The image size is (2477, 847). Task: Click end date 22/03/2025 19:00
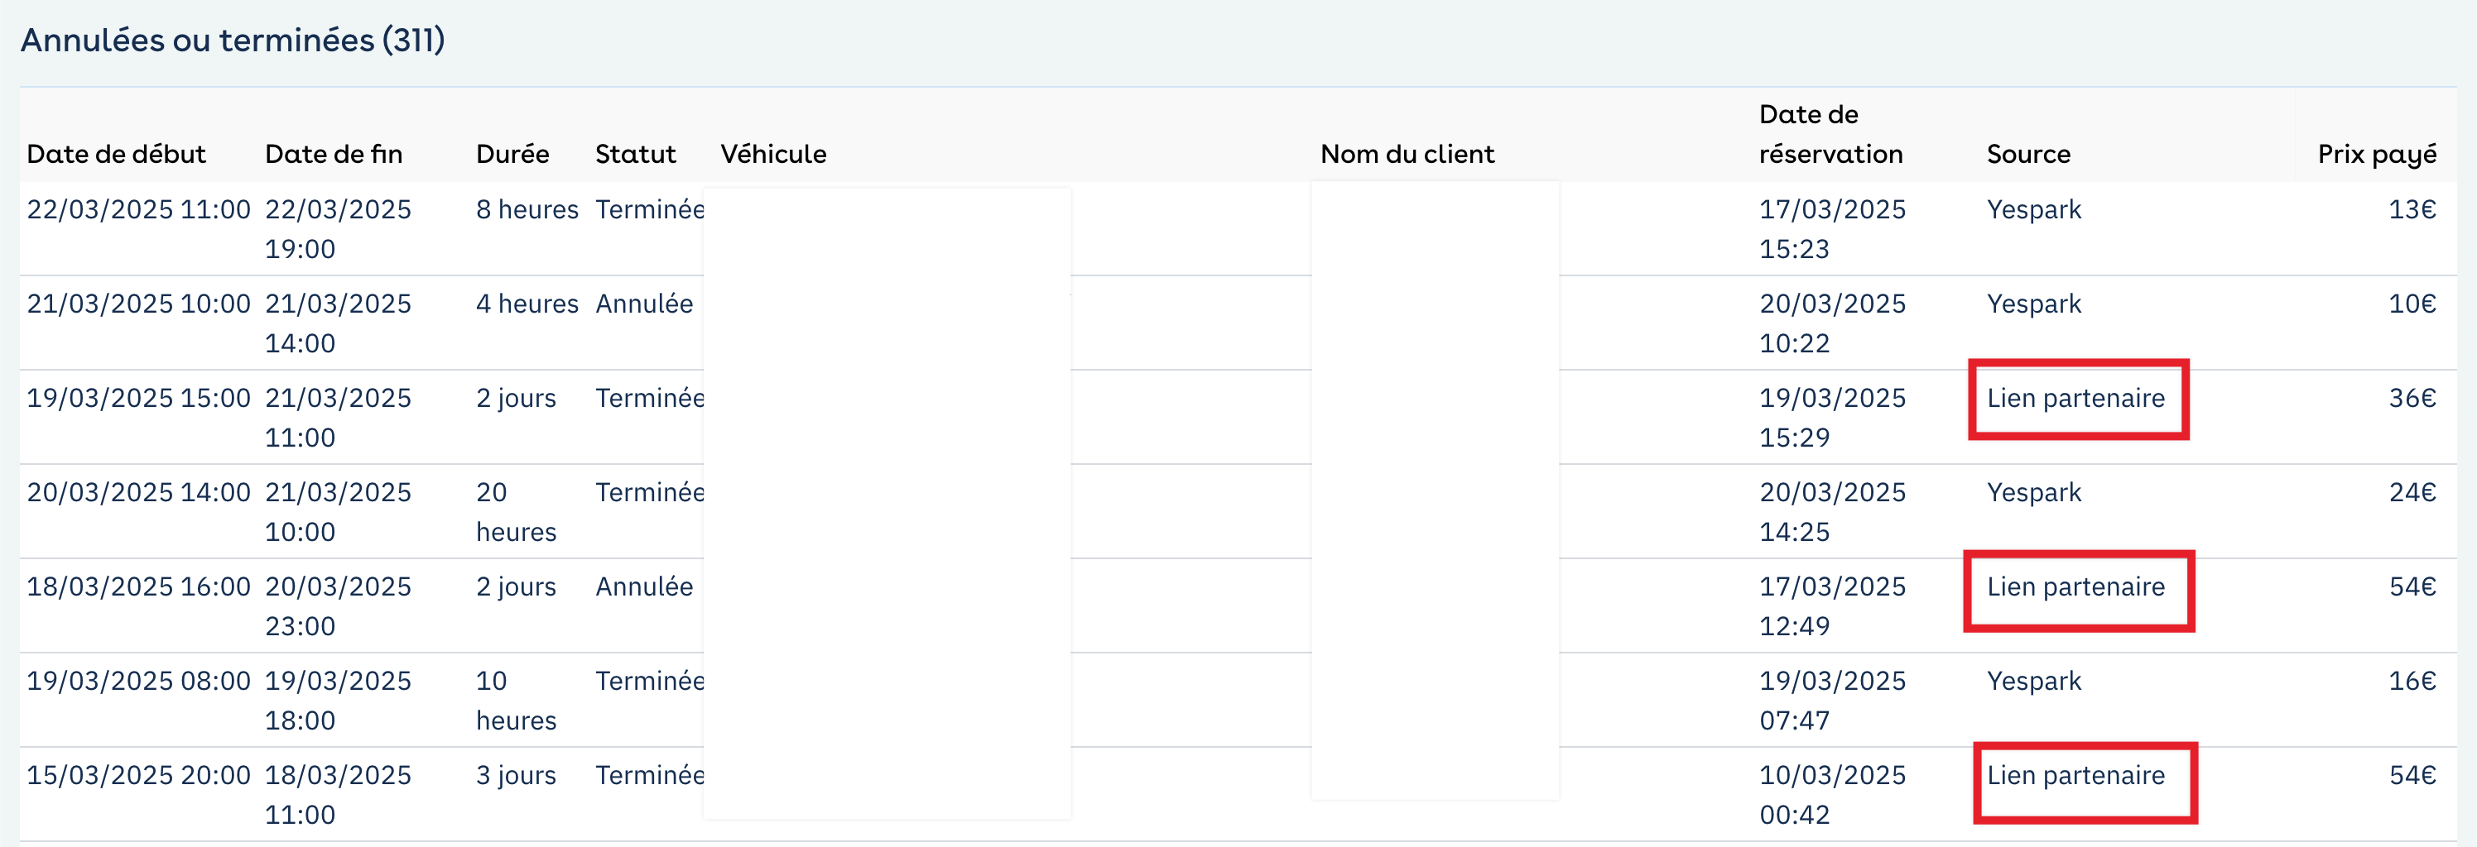(x=339, y=228)
